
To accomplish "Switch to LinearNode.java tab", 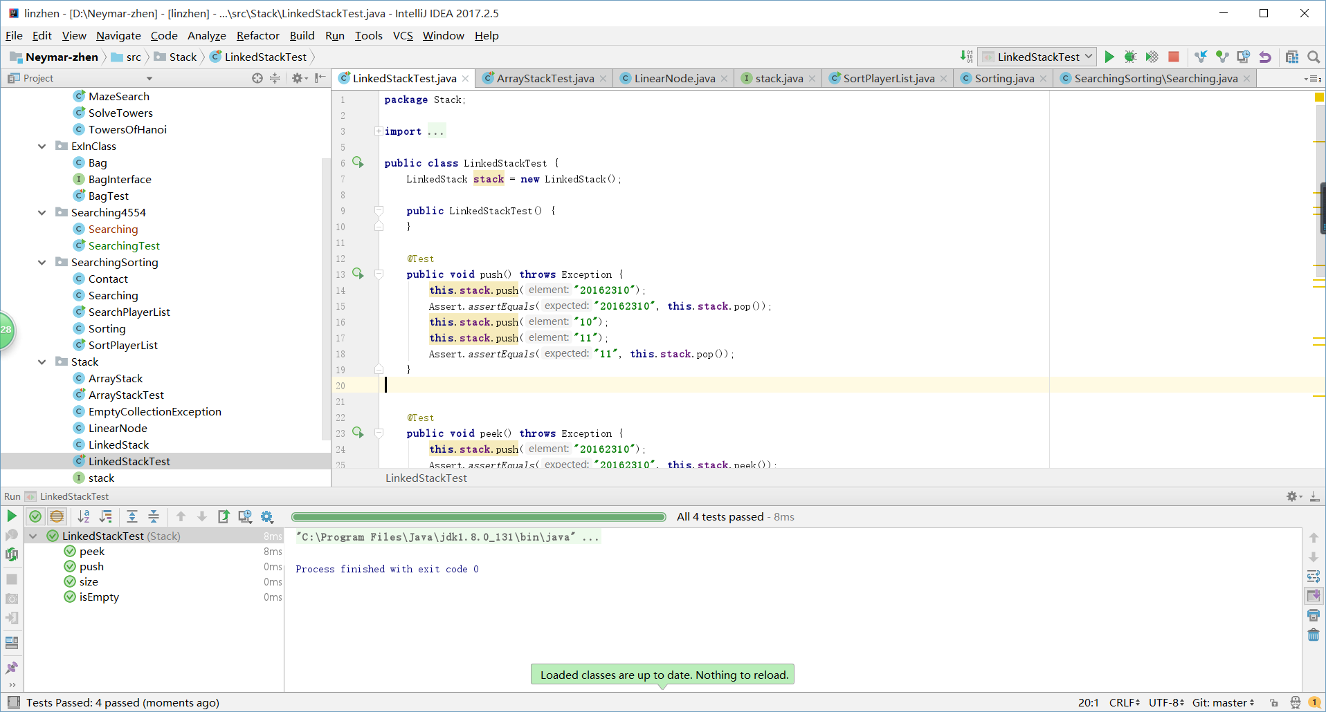I will (x=674, y=79).
